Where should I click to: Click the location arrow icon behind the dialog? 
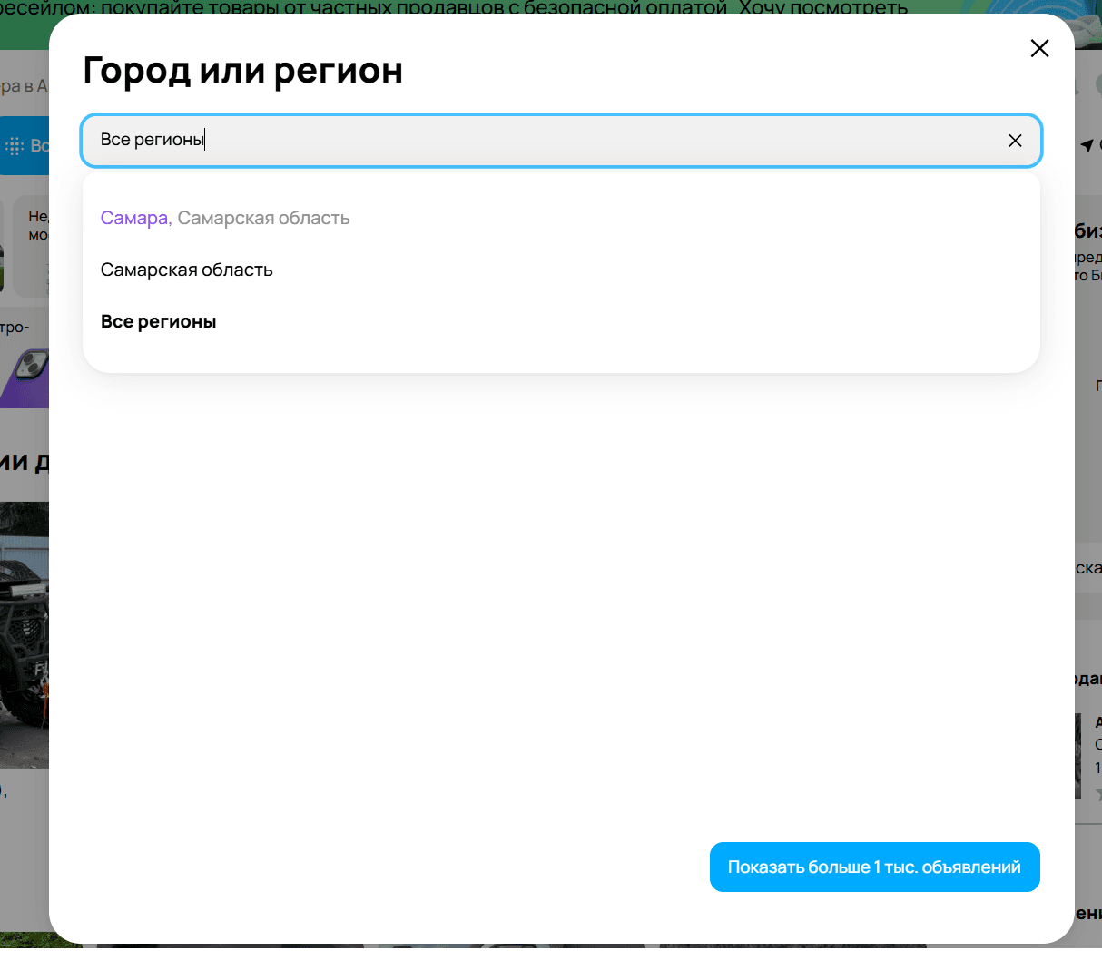tap(1087, 145)
